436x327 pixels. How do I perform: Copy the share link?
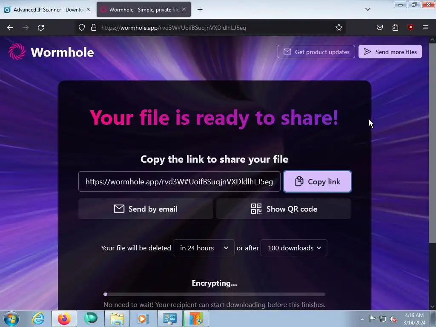(x=317, y=181)
